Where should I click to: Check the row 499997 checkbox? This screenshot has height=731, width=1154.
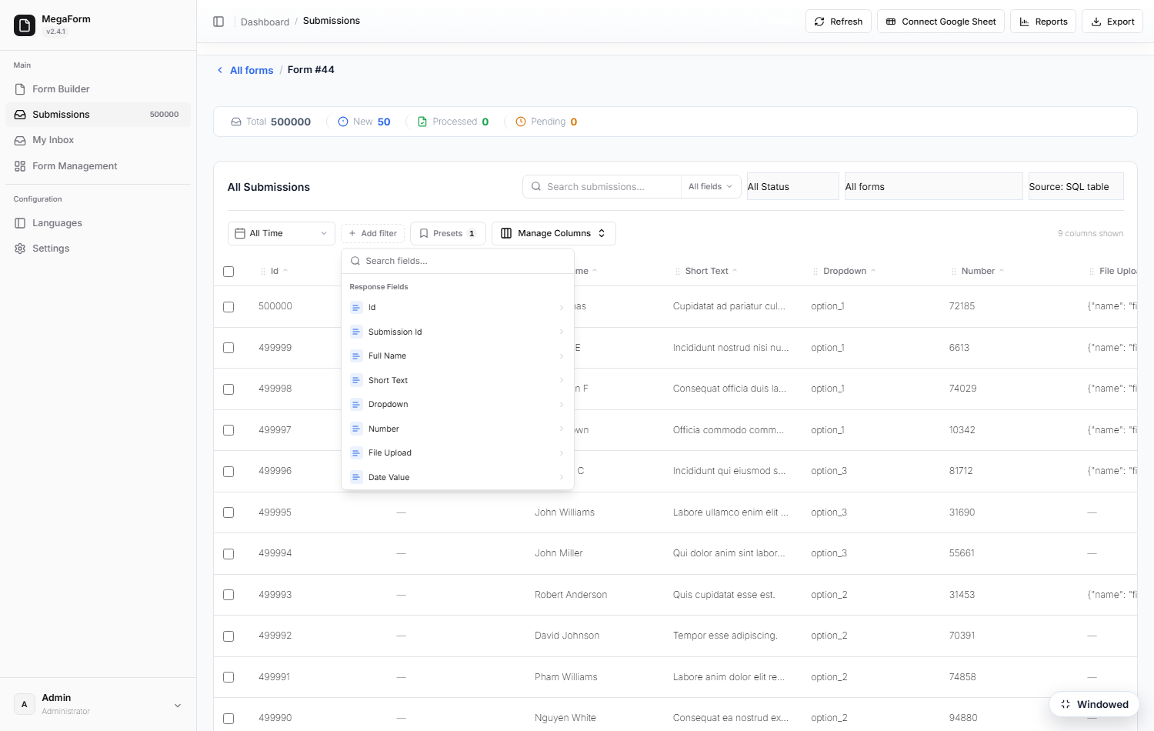tap(228, 430)
